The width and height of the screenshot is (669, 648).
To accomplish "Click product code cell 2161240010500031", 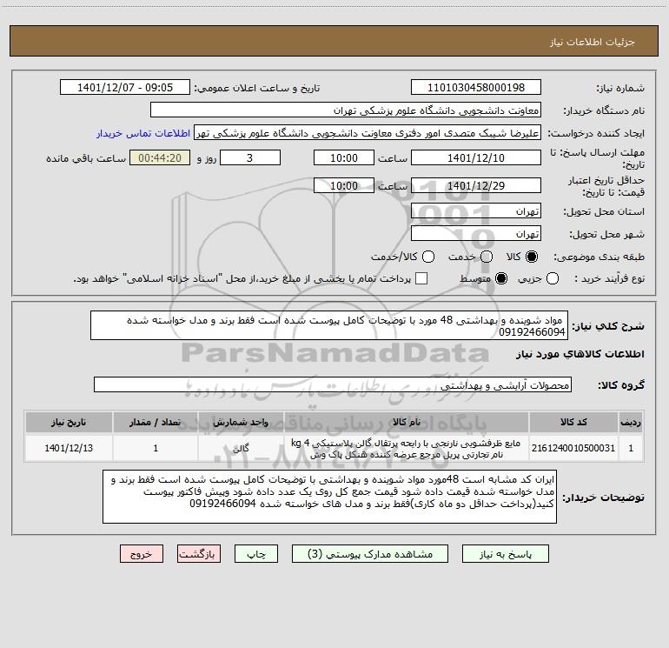I will pyautogui.click(x=573, y=448).
